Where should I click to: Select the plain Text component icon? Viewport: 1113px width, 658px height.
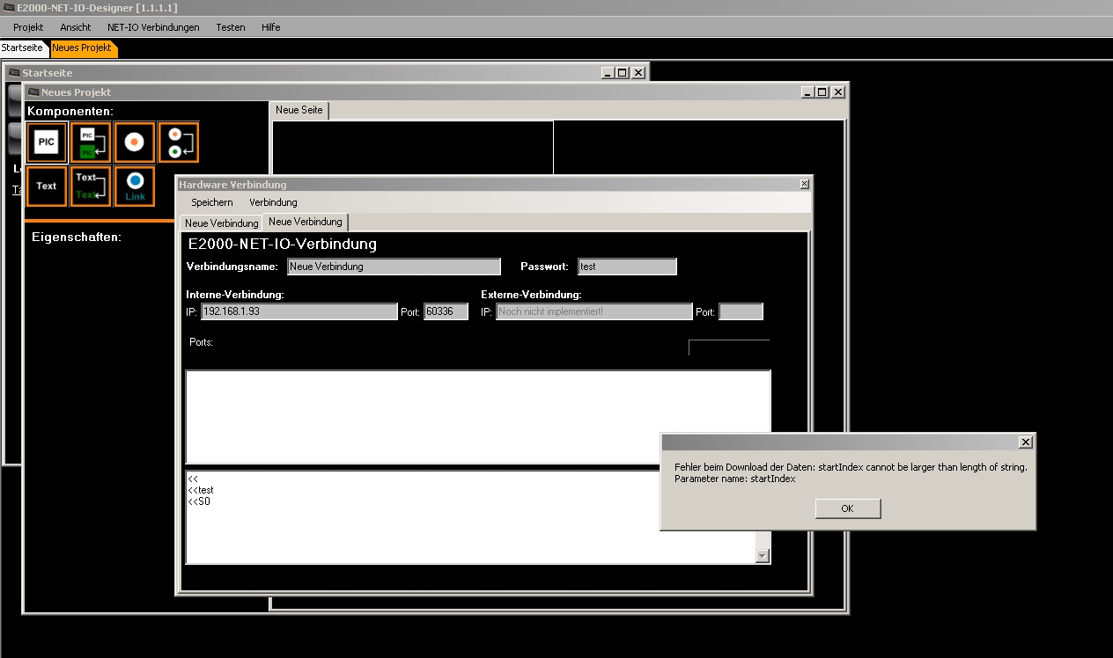pyautogui.click(x=47, y=186)
